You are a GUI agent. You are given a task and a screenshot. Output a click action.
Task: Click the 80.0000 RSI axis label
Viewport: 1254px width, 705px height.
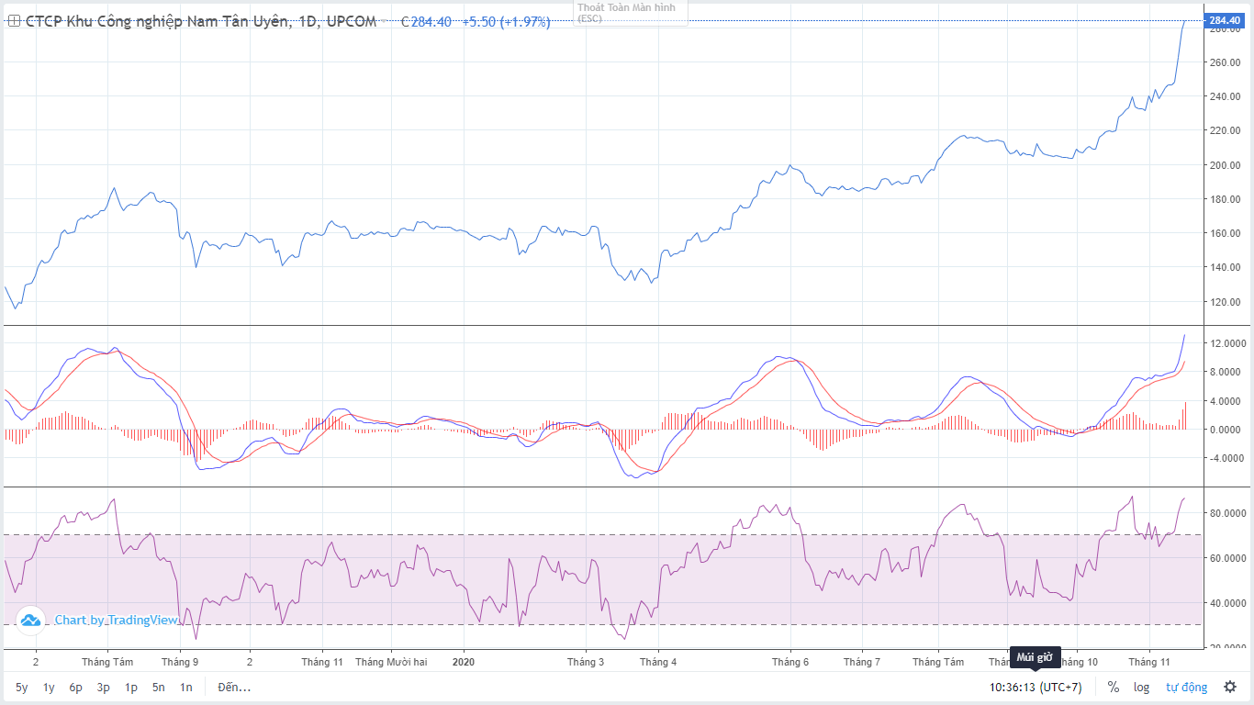click(x=1227, y=513)
